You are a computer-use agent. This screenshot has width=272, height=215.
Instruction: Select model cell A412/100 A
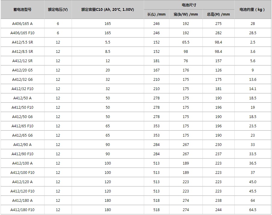[22, 163]
